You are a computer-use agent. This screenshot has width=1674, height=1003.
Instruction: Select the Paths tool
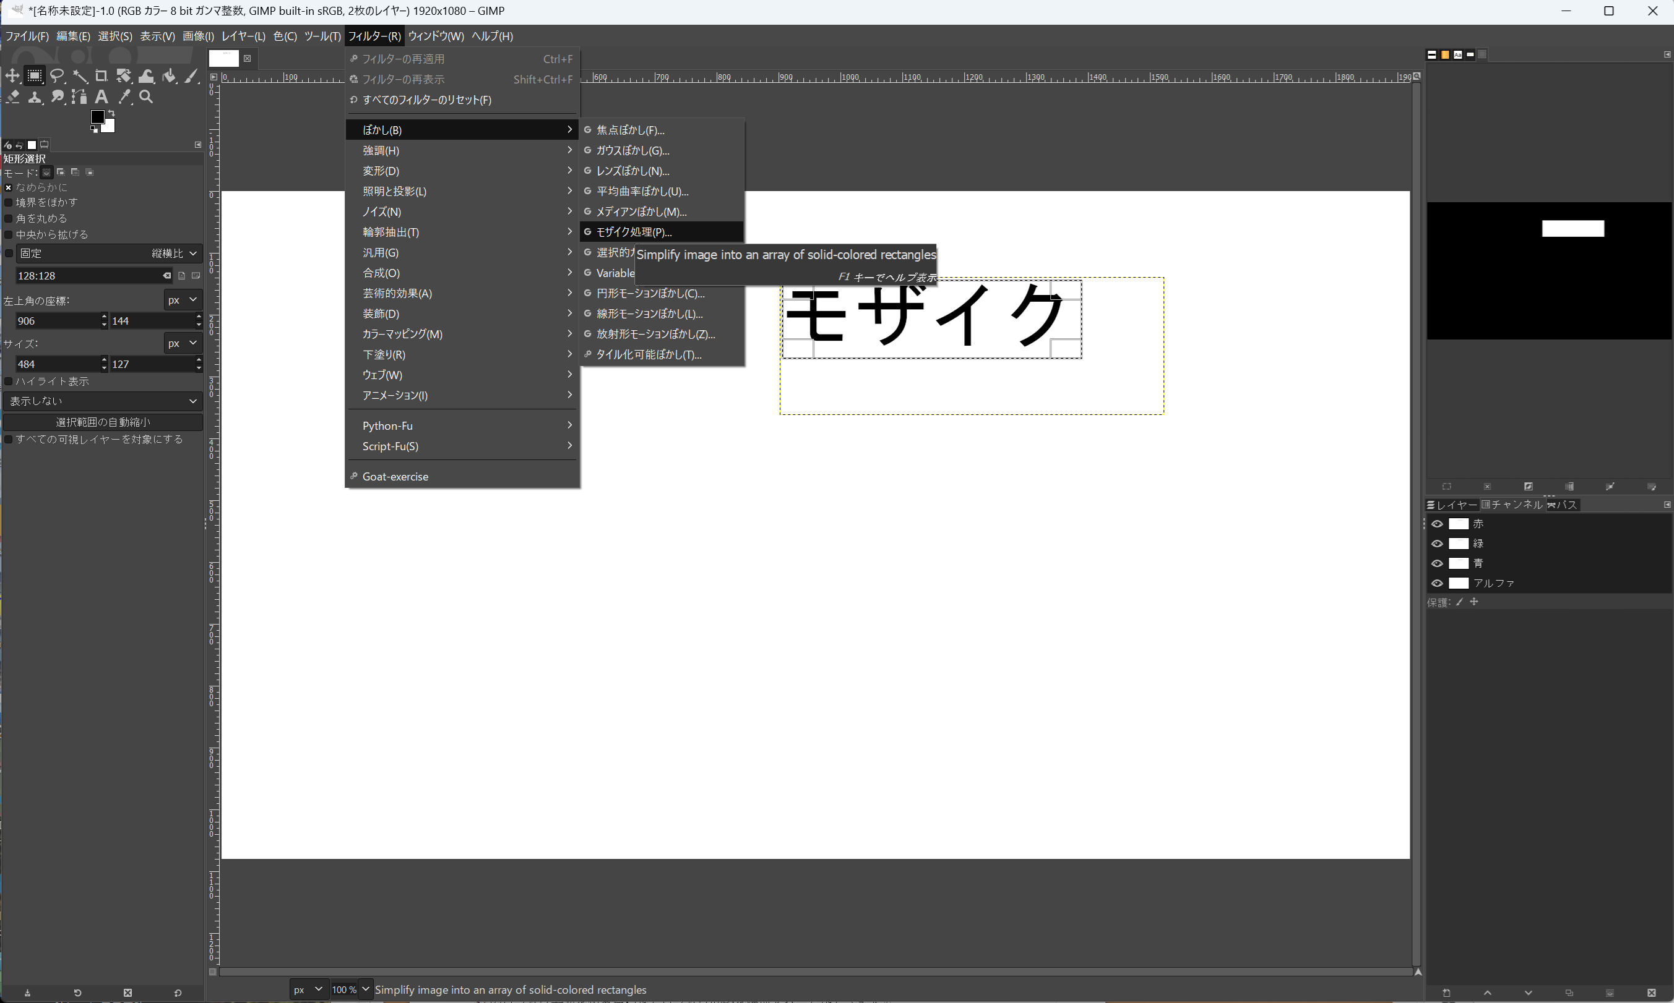click(80, 97)
